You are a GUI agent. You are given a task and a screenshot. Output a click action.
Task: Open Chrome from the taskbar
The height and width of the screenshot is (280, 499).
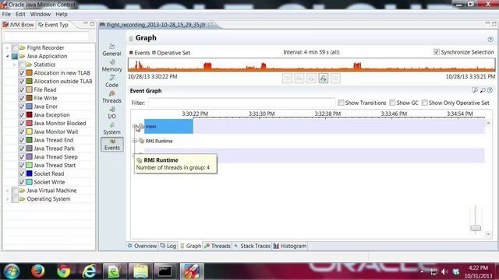[x=64, y=271]
